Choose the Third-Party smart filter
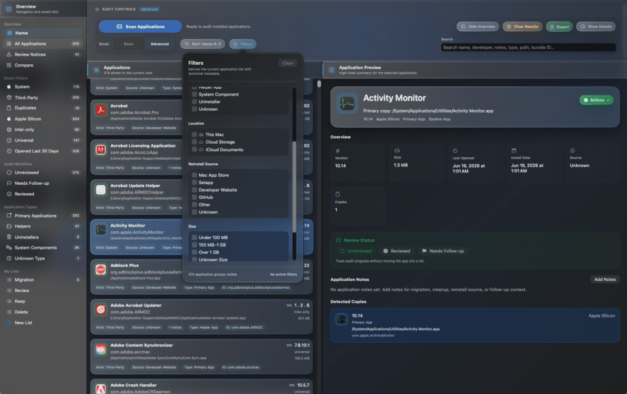627x394 pixels. tap(43, 97)
